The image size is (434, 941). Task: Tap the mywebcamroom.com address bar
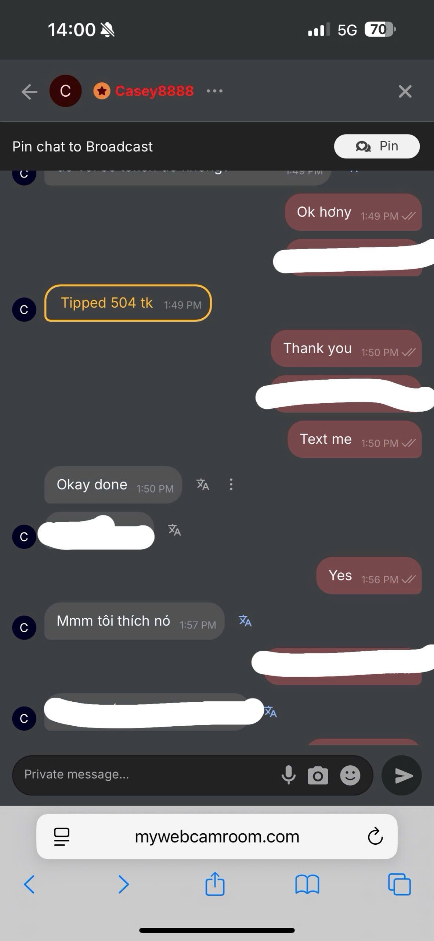click(217, 837)
